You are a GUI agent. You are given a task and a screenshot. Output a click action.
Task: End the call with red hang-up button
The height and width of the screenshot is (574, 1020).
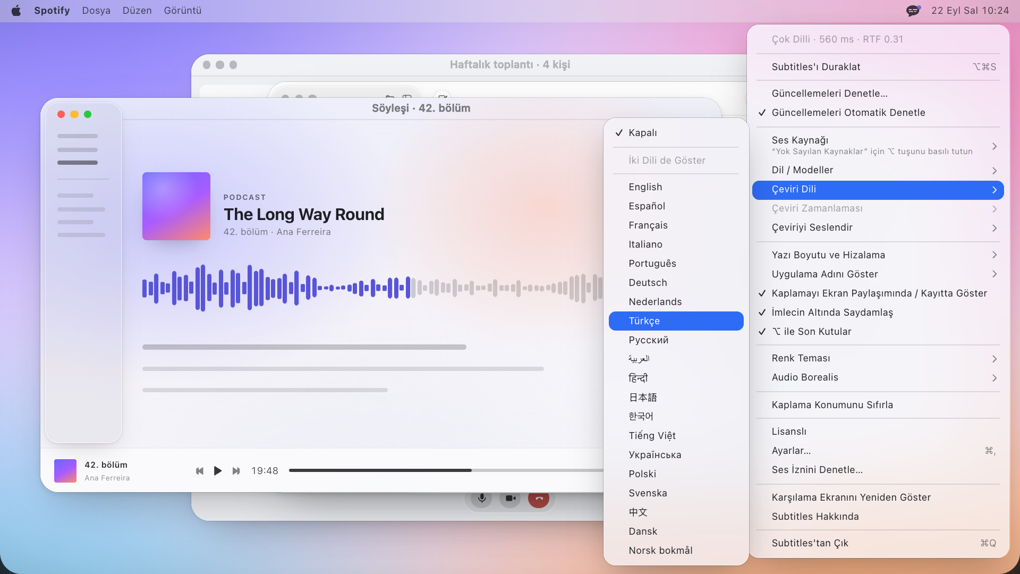539,499
